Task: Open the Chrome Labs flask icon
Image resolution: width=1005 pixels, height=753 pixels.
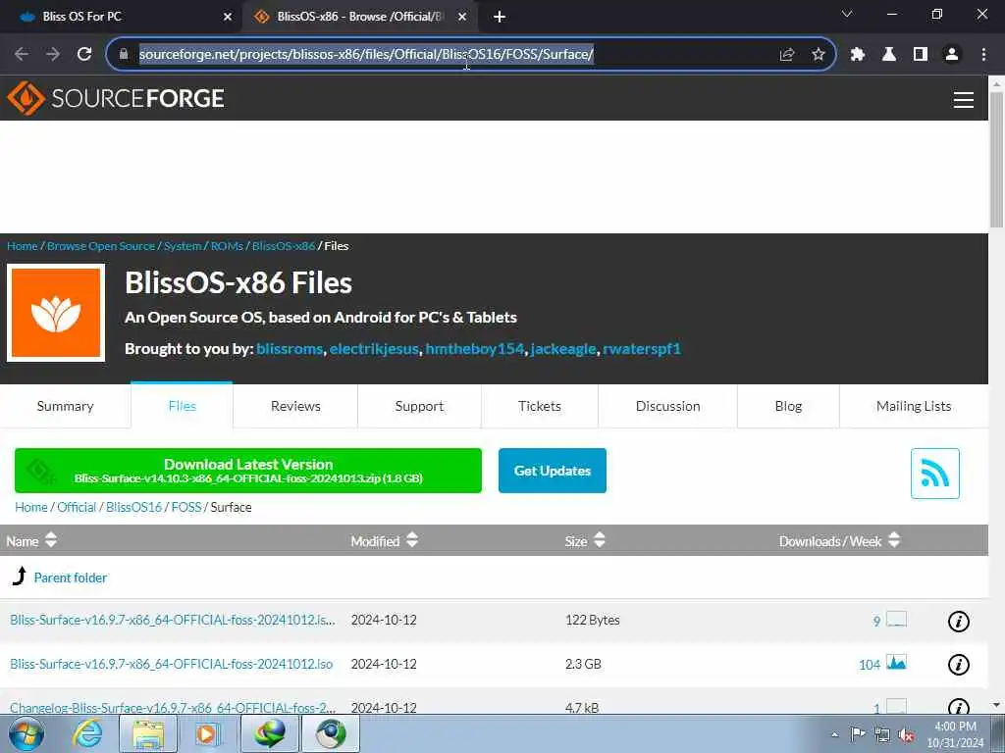Action: coord(889,55)
